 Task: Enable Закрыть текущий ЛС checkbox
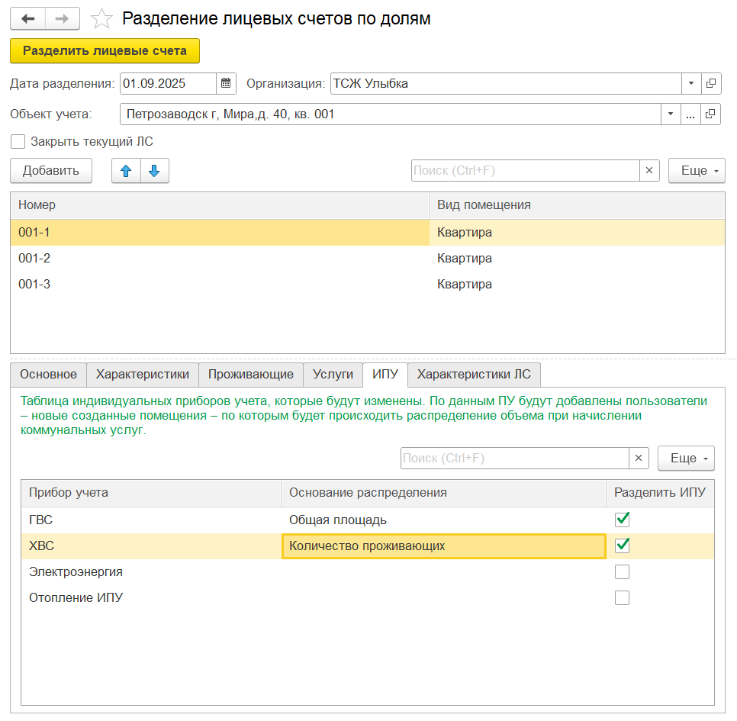tap(18, 141)
